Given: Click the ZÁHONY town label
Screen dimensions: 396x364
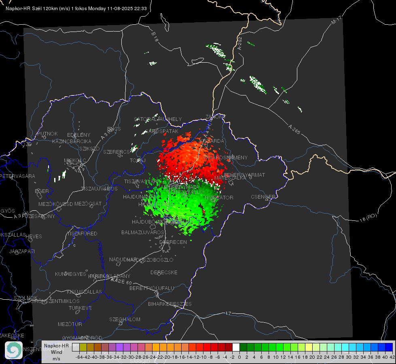Looking at the screenshot, I should pyautogui.click(x=216, y=117).
